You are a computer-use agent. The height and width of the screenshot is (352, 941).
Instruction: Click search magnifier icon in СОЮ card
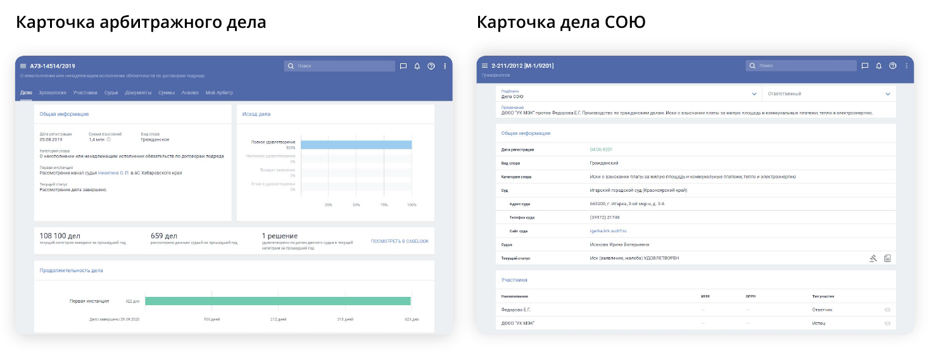click(x=752, y=66)
